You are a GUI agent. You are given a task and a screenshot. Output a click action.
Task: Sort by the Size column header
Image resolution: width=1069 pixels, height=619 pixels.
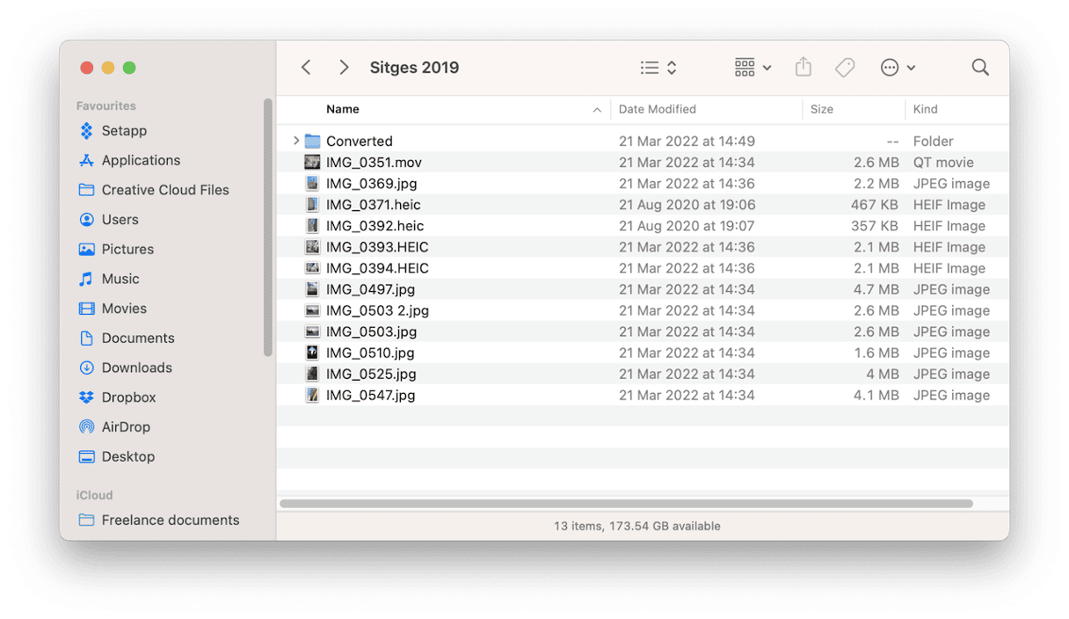point(822,109)
